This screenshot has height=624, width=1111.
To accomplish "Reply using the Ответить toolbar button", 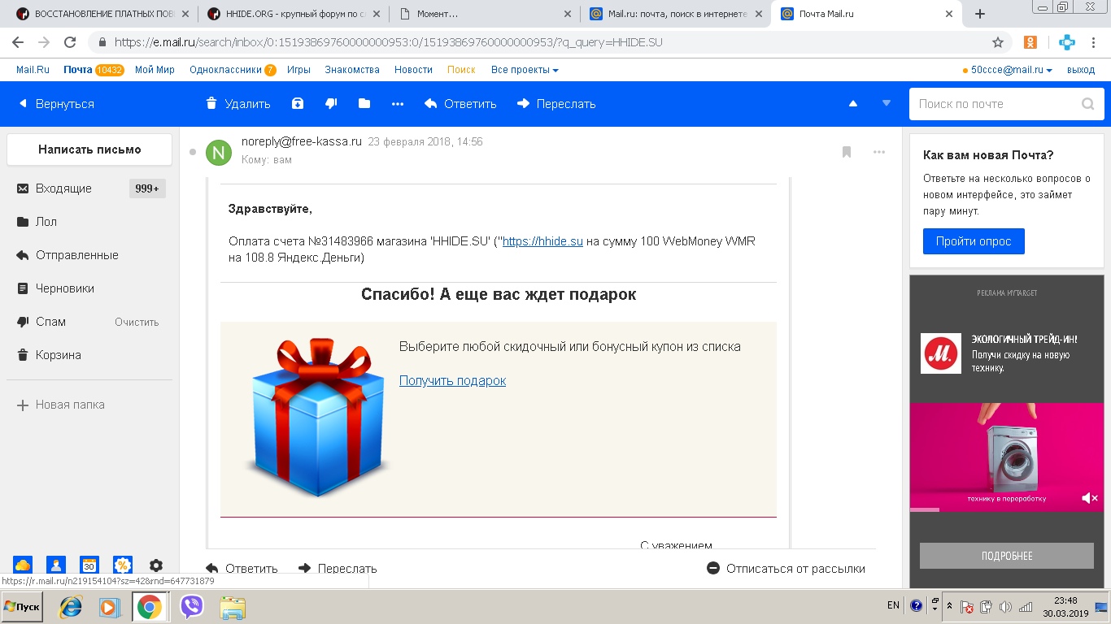I will tap(460, 103).
